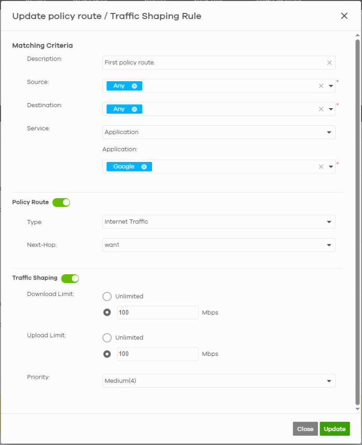This screenshot has width=362, height=445.
Task: Turn off Traffic Shaping switch
Action: pyautogui.click(x=70, y=278)
